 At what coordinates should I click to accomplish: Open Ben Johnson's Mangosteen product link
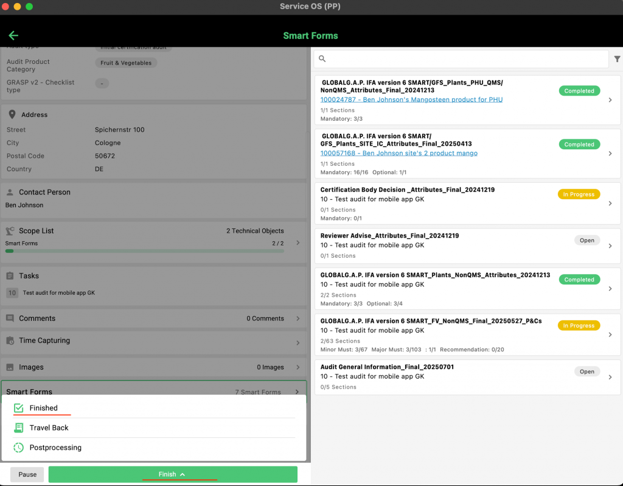pyautogui.click(x=411, y=99)
